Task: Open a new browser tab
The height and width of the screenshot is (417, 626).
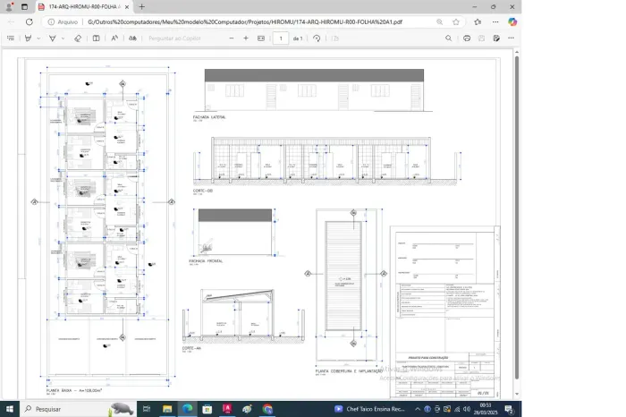Action: tap(141, 6)
